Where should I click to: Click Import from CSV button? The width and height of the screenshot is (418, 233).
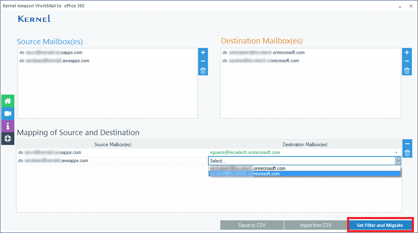pyautogui.click(x=315, y=225)
